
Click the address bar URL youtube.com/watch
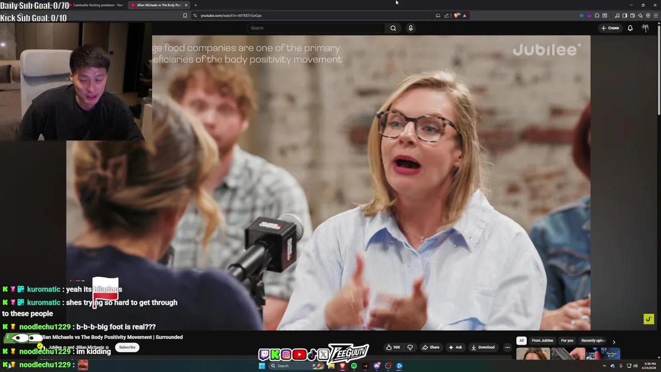pos(231,16)
